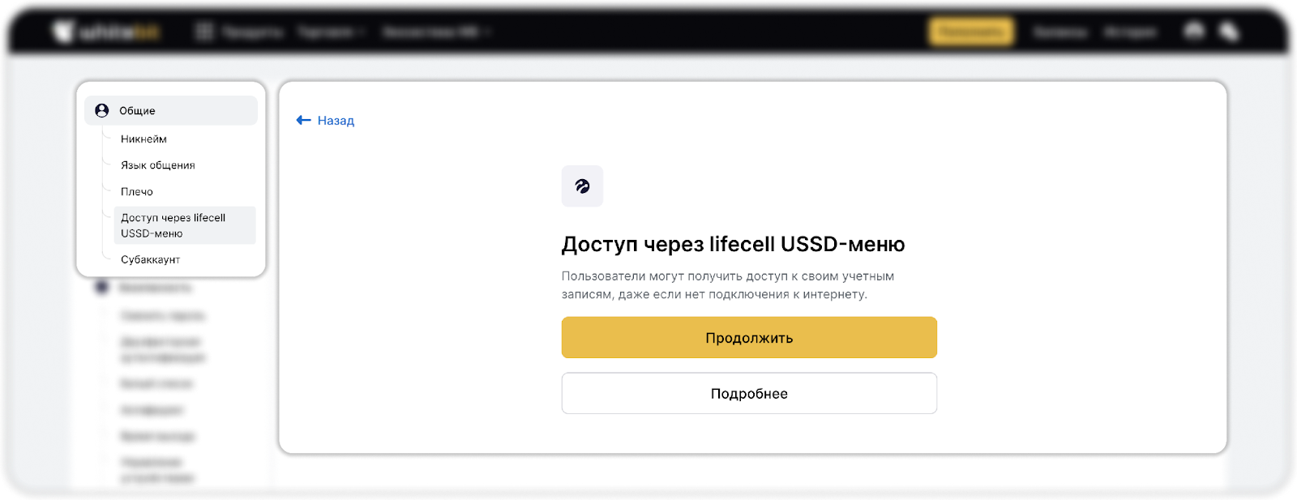The image size is (1297, 500).
Task: Click the blurred section icon below Субаккаунт
Action: coord(102,288)
